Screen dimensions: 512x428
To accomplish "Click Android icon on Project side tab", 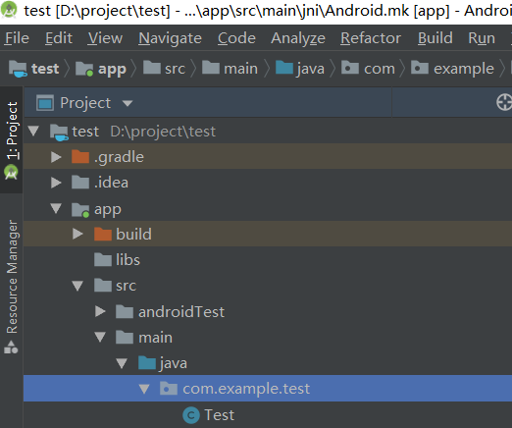I will tap(11, 173).
